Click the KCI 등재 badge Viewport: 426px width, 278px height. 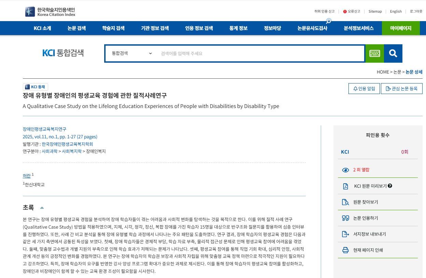[36, 87]
